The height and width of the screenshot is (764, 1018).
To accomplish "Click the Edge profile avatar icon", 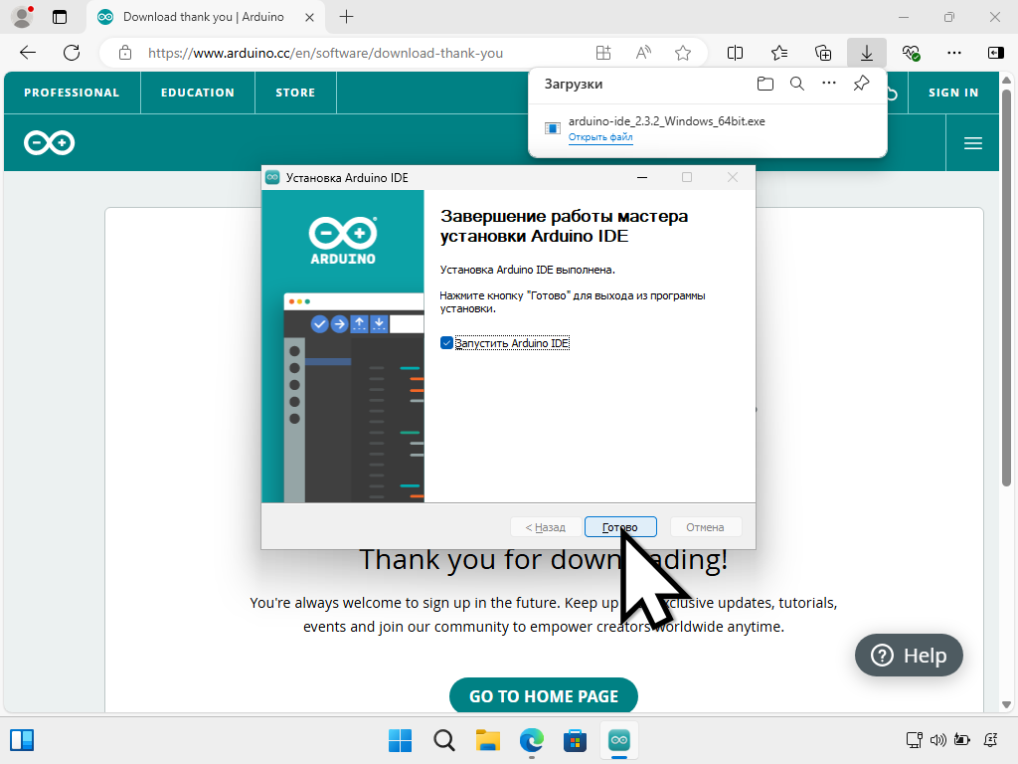I will pos(22,17).
